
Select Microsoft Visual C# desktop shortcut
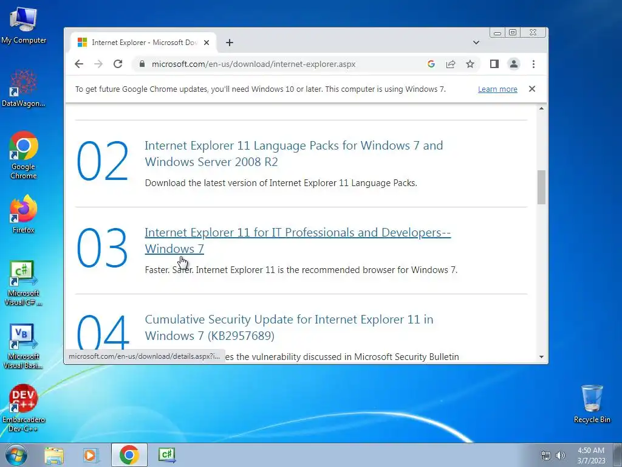(24, 283)
